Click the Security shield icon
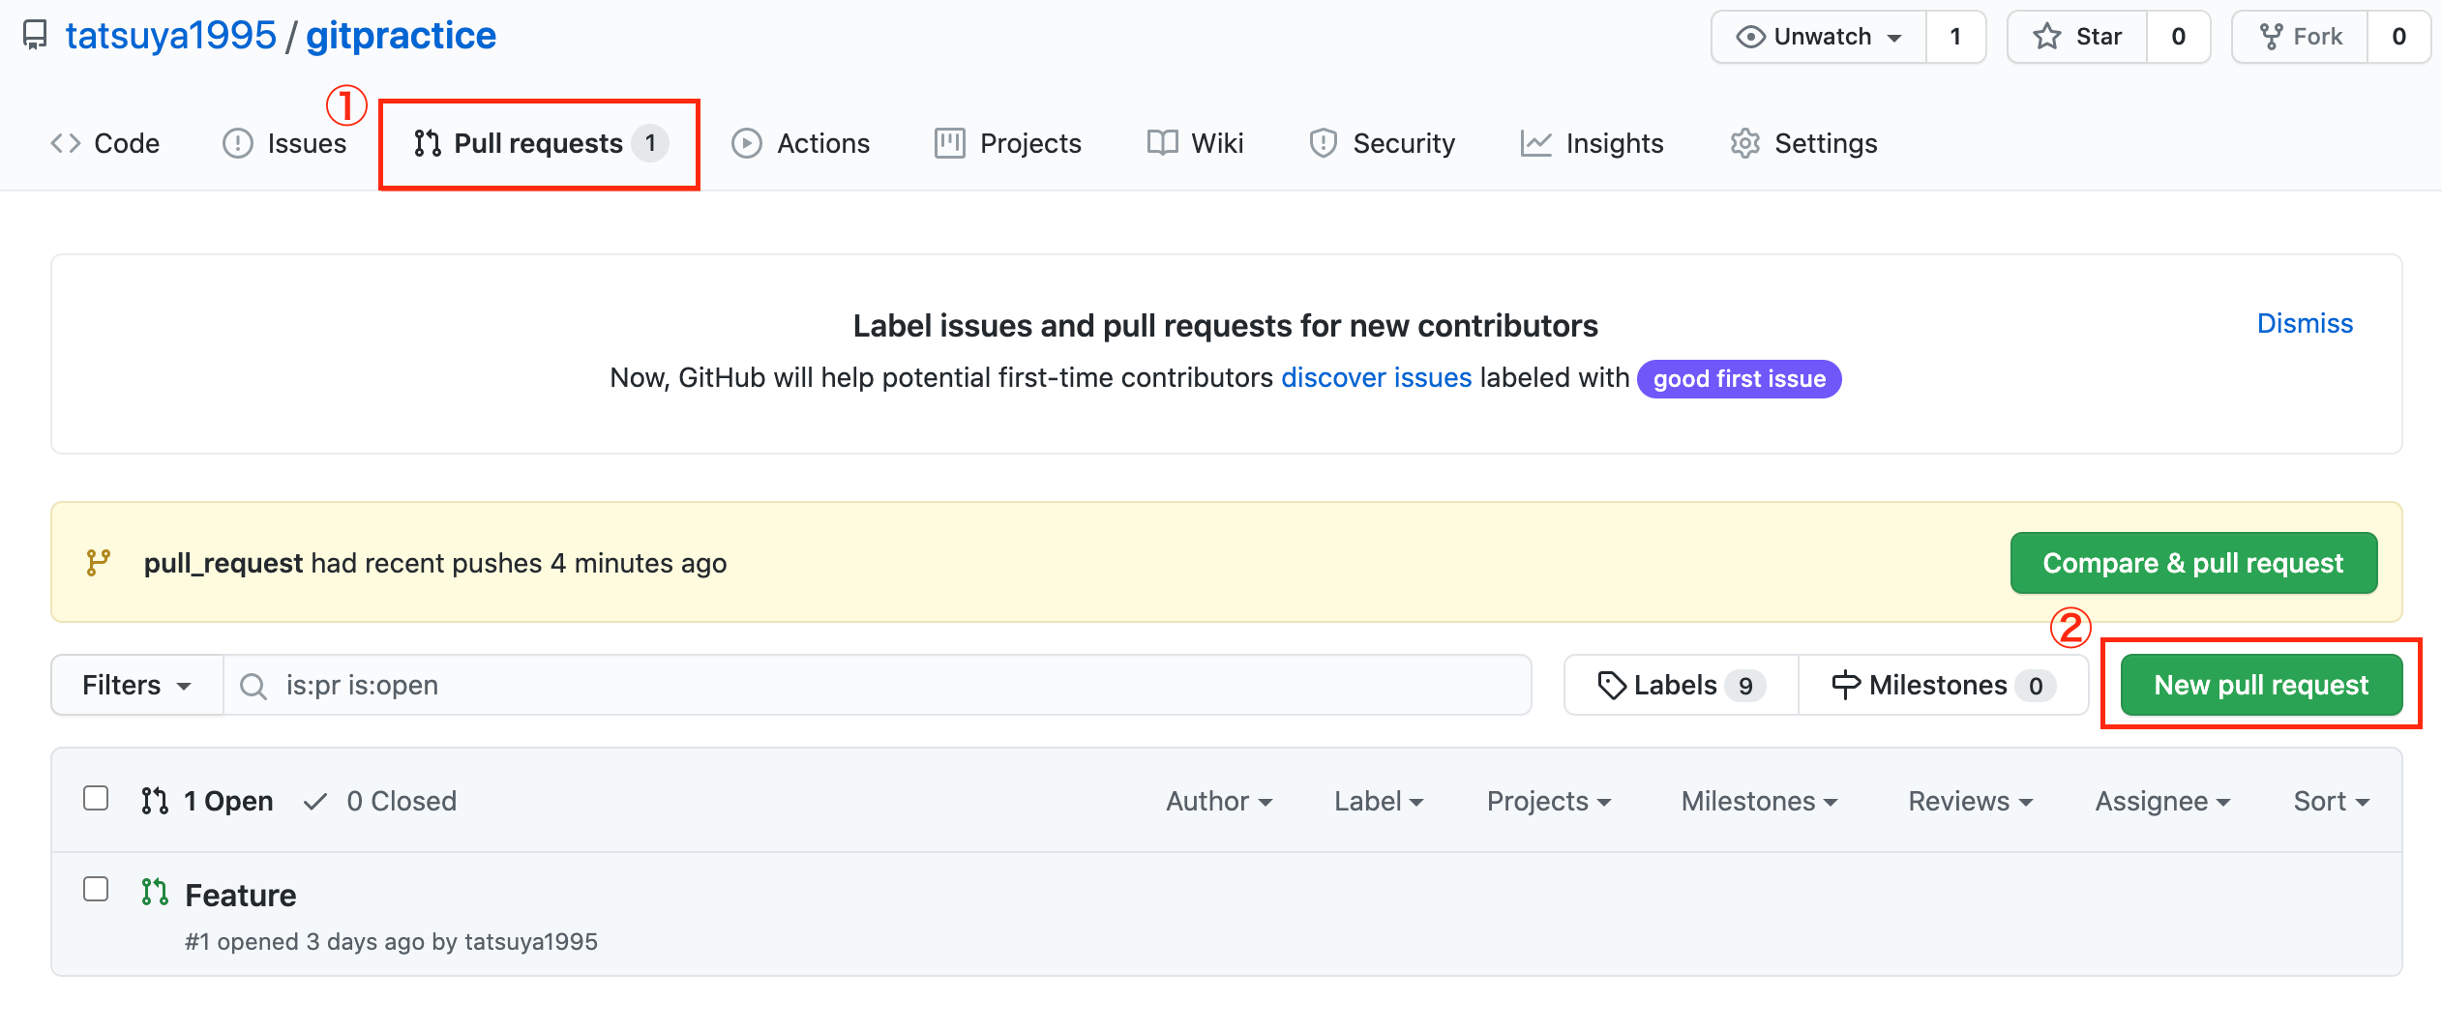Viewport: 2442px width, 1031px height. 1324,142
